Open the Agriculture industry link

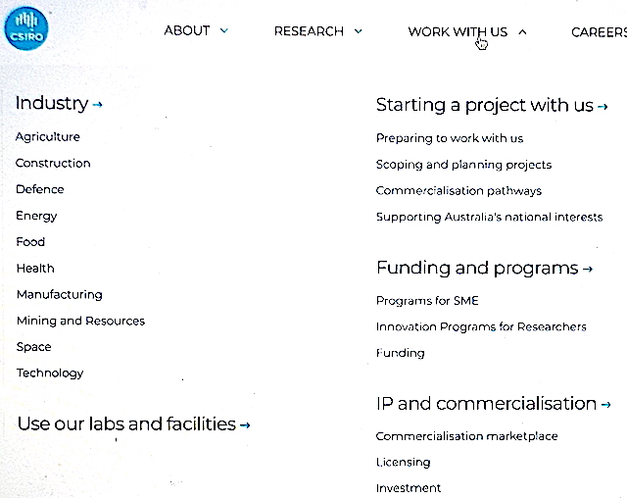[x=48, y=137]
